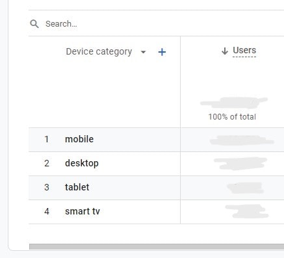This screenshot has height=258, width=284.
Task: Select the smart tv row
Action: pos(156,212)
